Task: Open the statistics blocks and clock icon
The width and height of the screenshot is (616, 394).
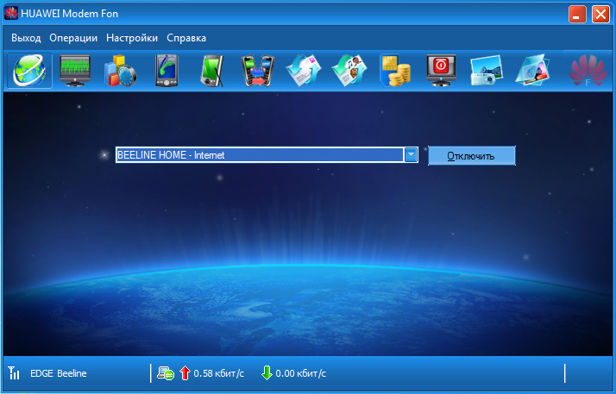Action: 120,71
